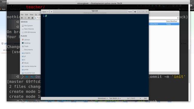Close the gedit editor window

click(147, 12)
